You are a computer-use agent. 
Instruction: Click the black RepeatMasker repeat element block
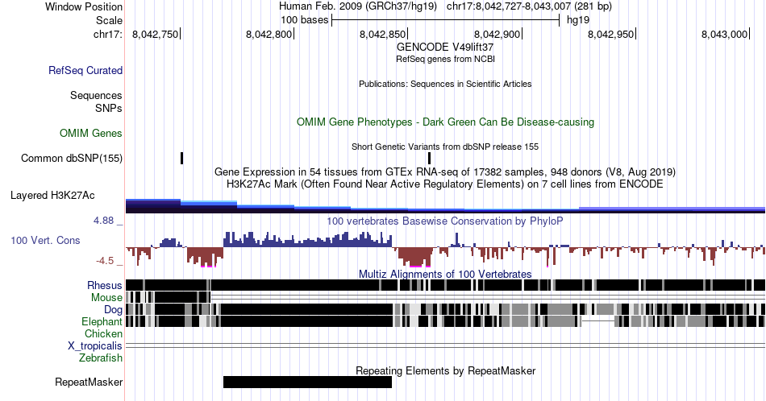307,382
